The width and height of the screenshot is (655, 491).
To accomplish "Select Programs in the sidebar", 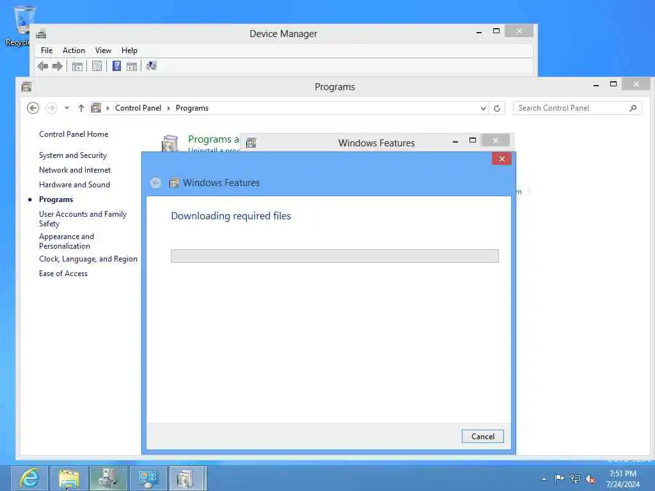I will (x=56, y=199).
